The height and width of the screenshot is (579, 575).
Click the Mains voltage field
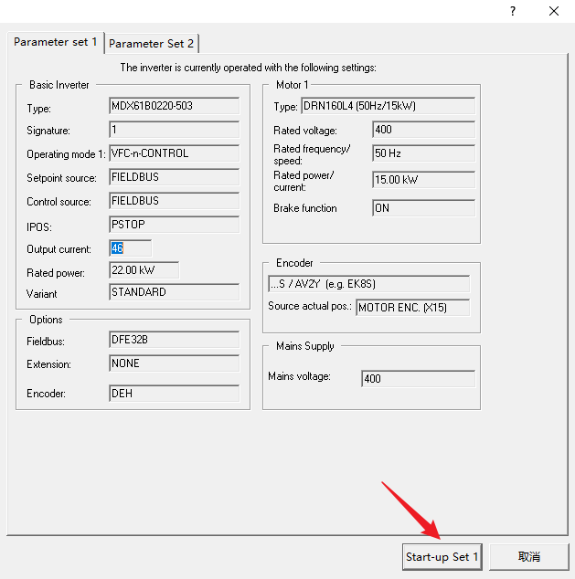click(418, 378)
